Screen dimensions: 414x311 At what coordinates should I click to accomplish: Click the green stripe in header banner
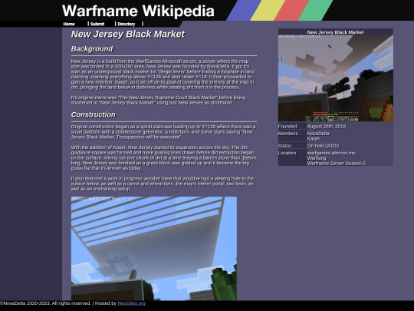[x=316, y=10]
